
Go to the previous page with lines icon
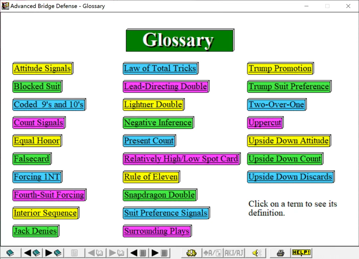pos(138,253)
